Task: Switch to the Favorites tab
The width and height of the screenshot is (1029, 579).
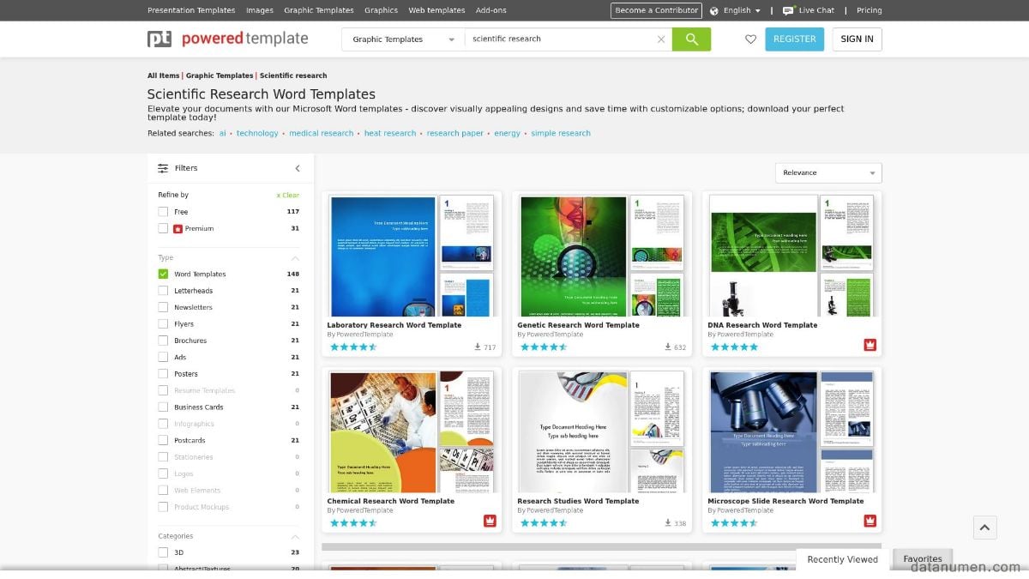Action: point(922,558)
